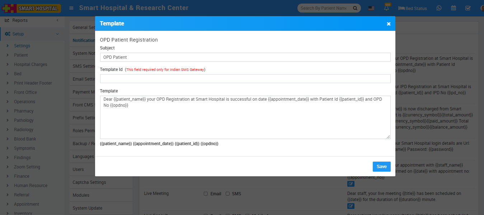Focus the Template Id field
This screenshot has width=484, height=215.
[245, 79]
